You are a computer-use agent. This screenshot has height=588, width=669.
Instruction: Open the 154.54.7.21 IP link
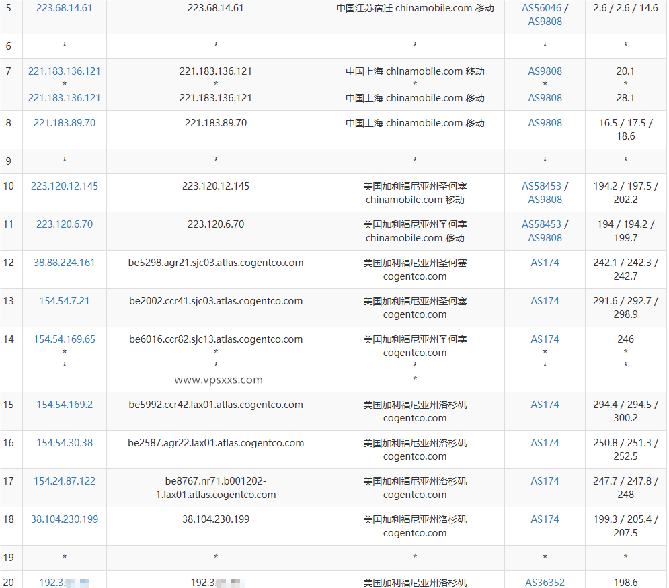click(x=65, y=301)
